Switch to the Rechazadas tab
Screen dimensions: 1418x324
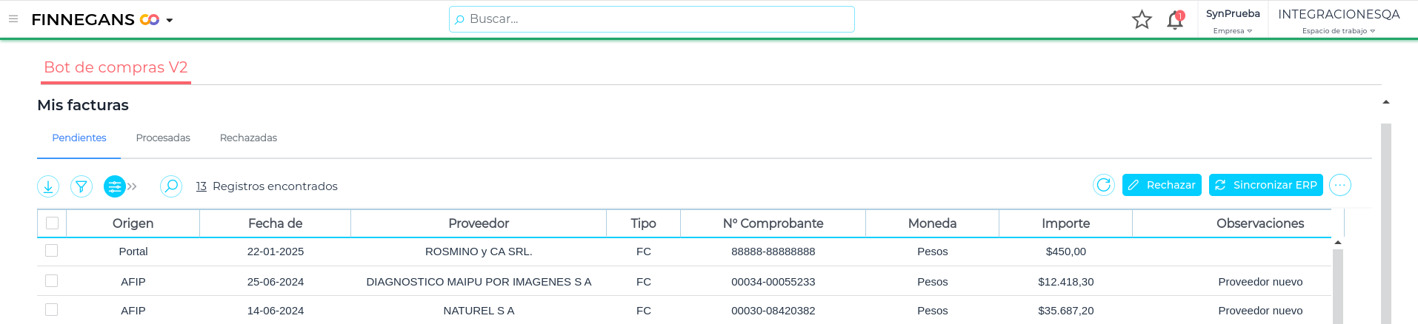248,138
